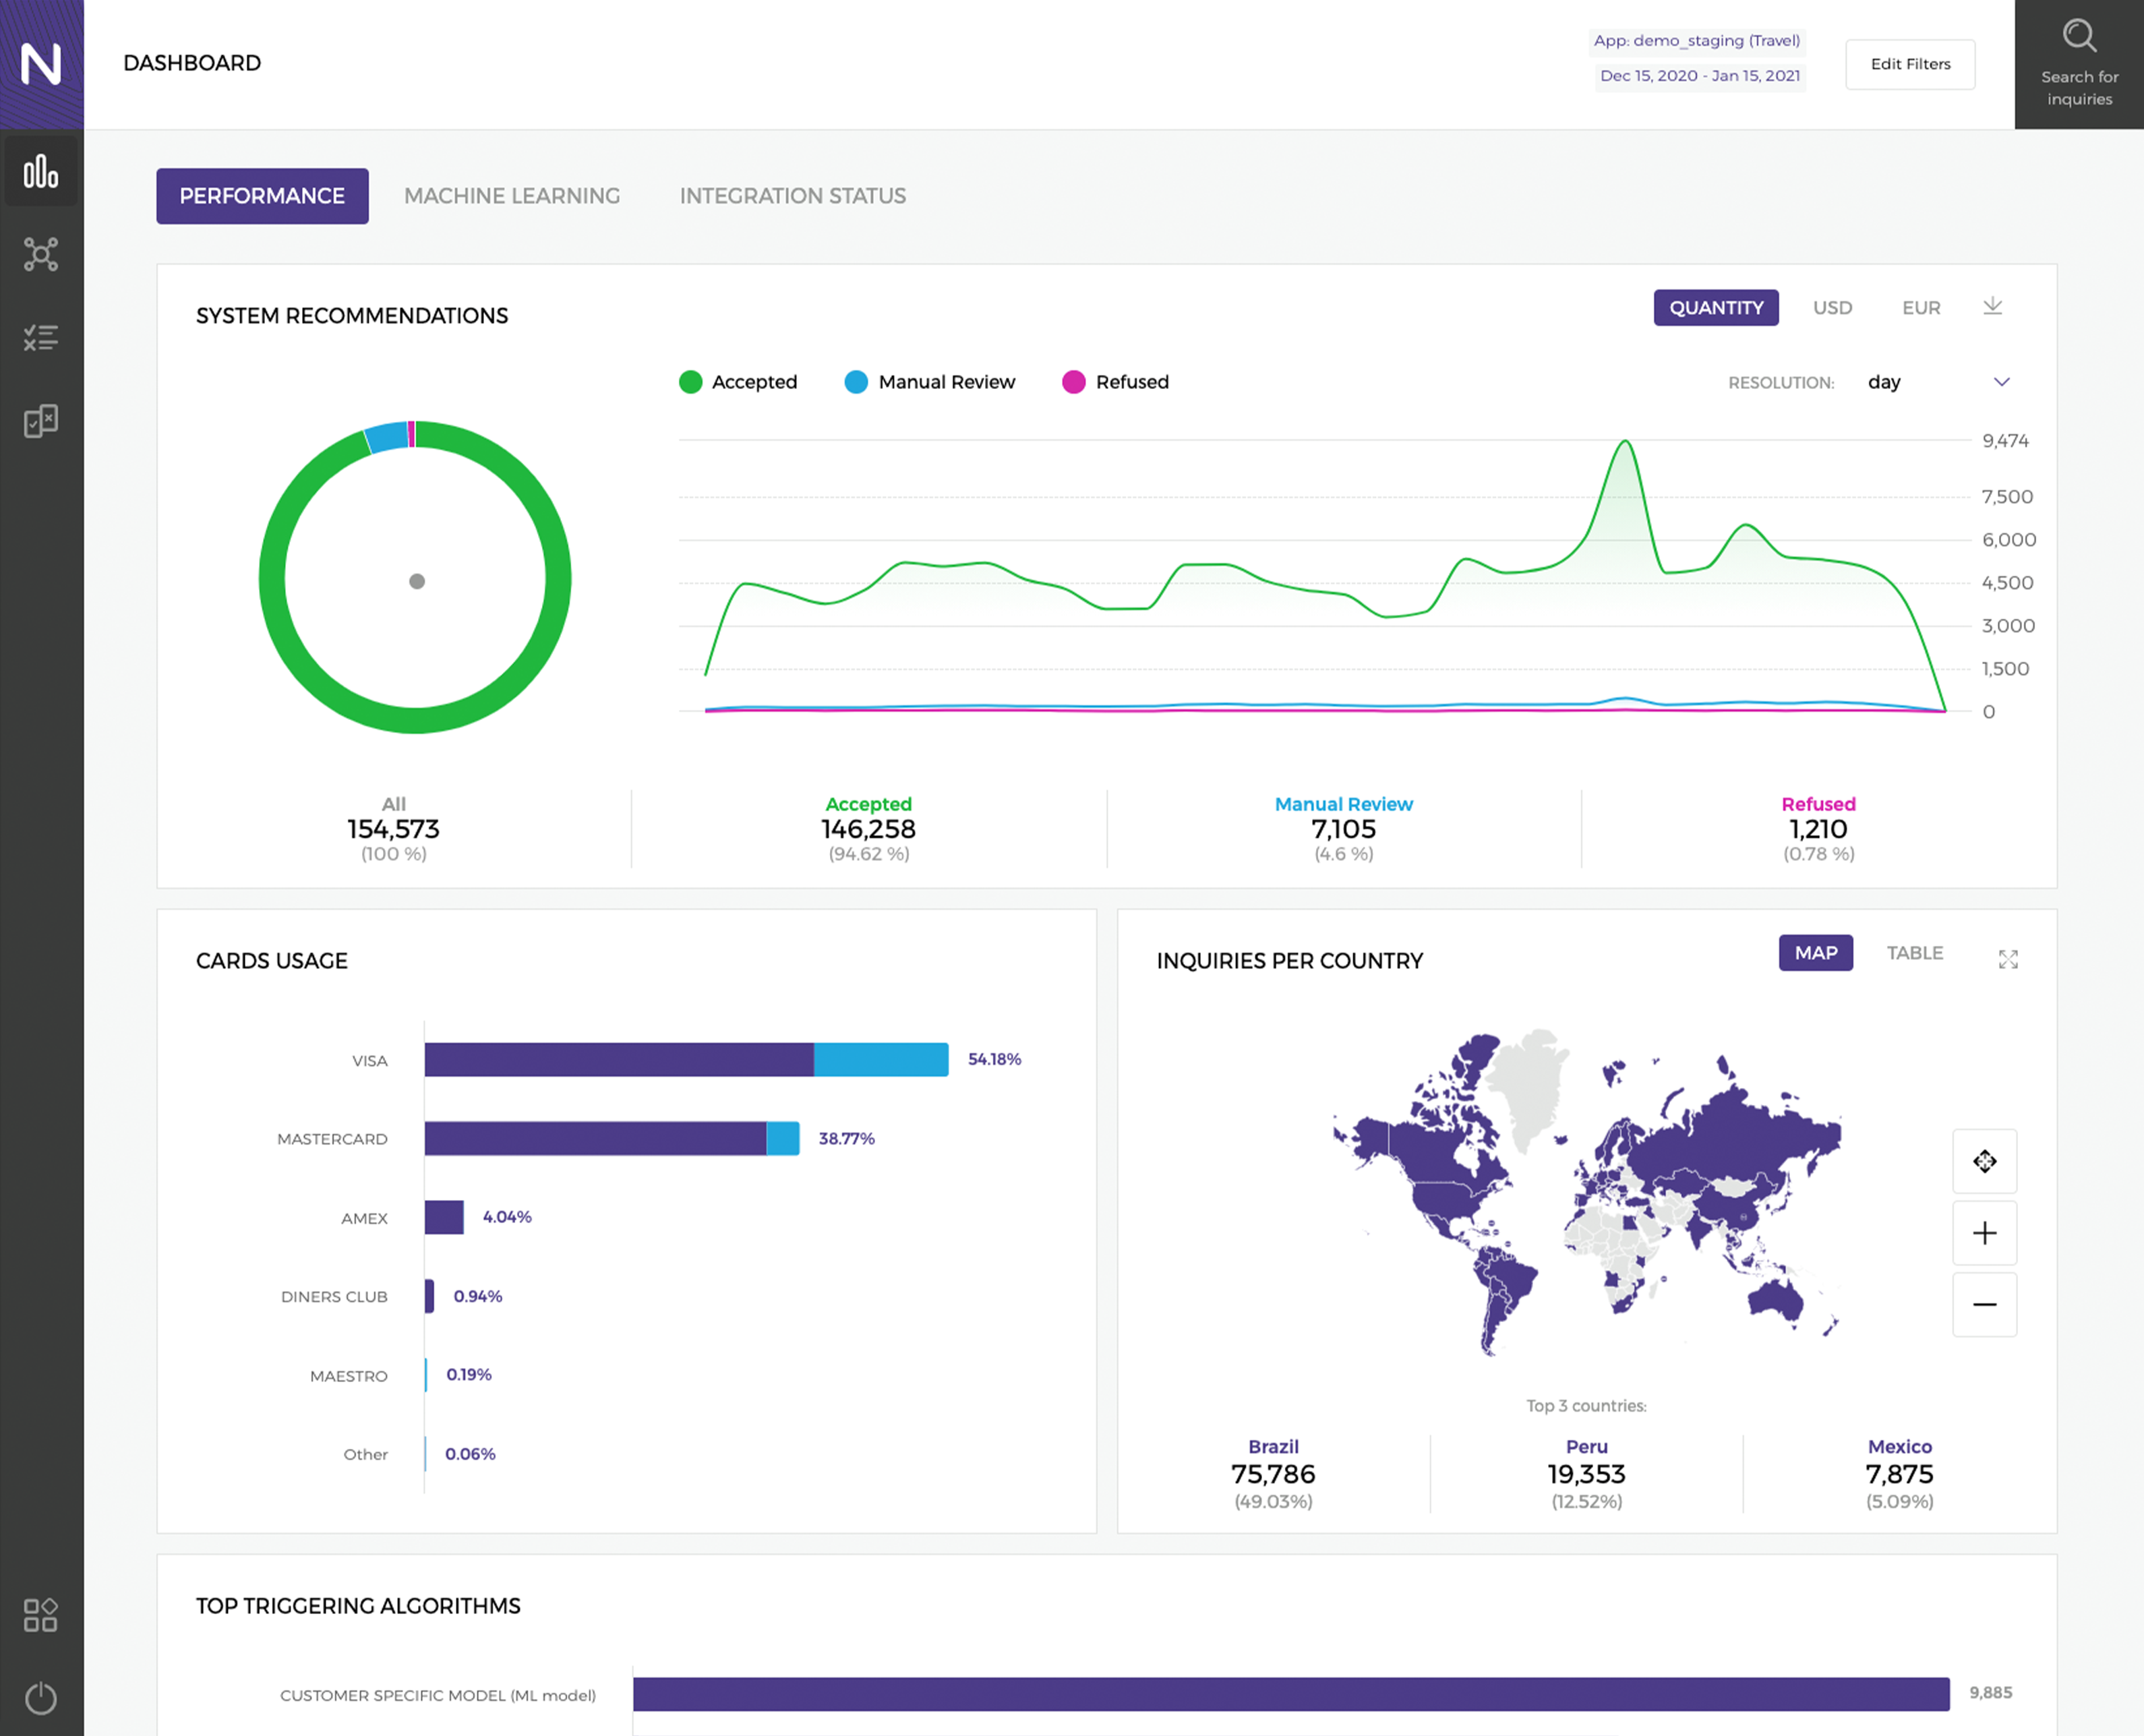The height and width of the screenshot is (1736, 2144).
Task: Download system recommendations chart data
Action: [1992, 306]
